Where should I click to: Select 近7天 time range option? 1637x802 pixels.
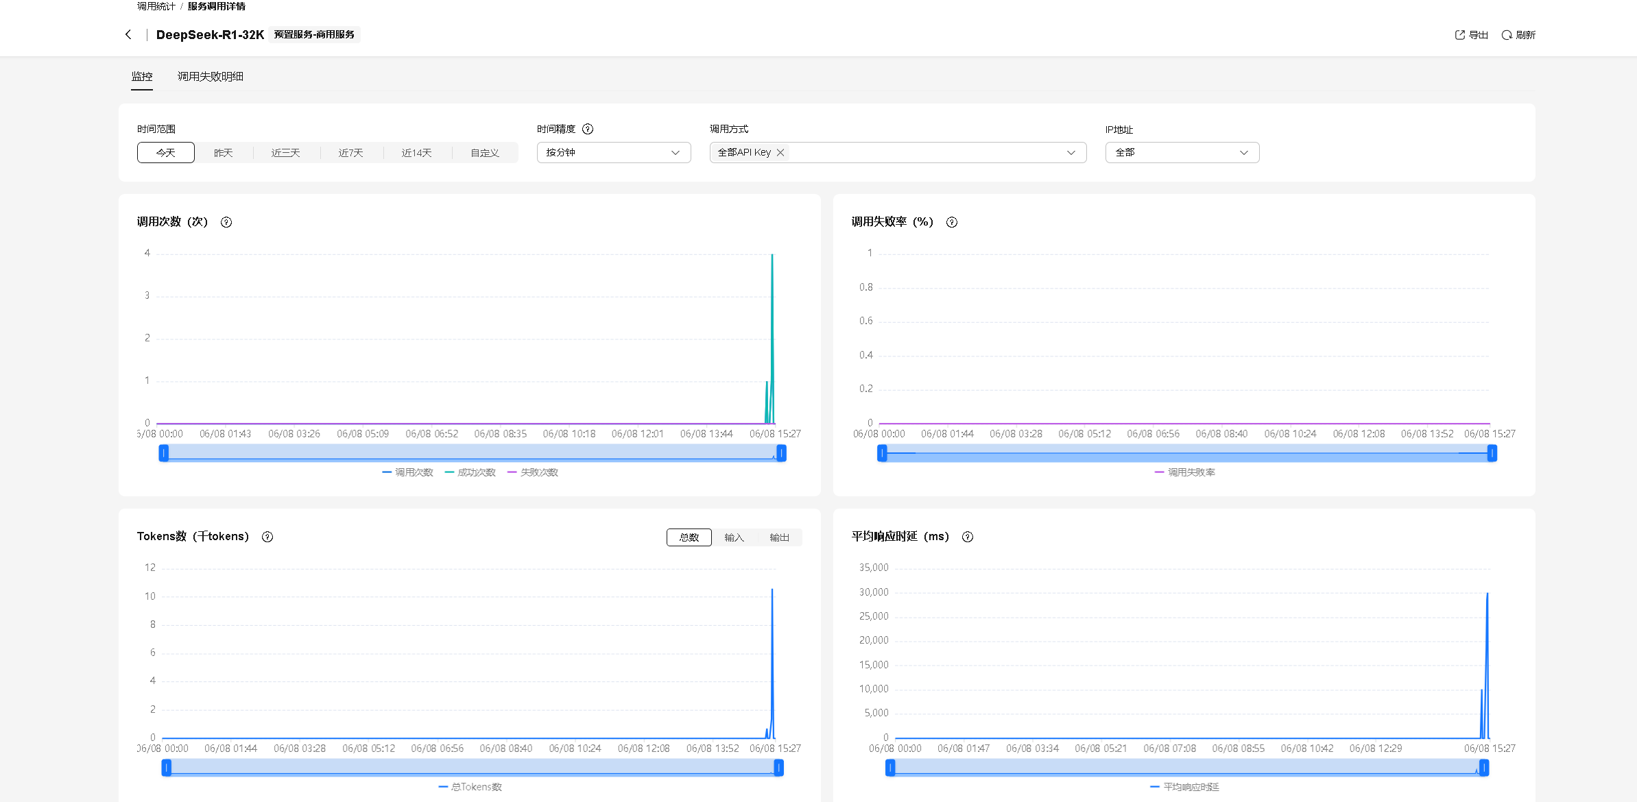(350, 152)
